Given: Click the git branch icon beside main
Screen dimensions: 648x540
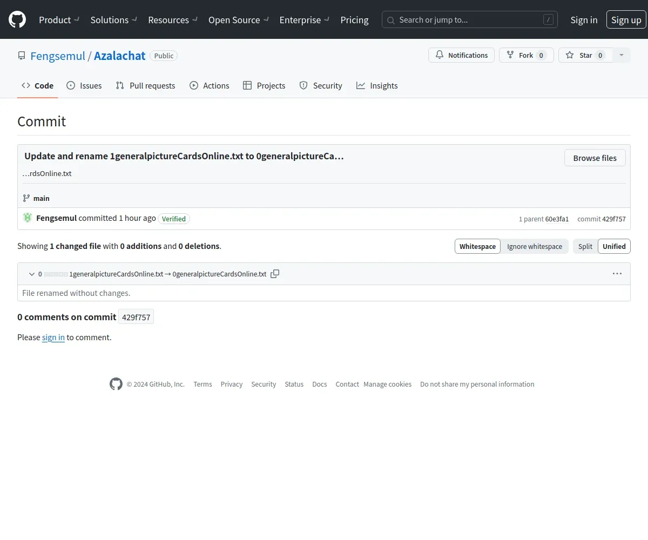Looking at the screenshot, I should coord(26,198).
